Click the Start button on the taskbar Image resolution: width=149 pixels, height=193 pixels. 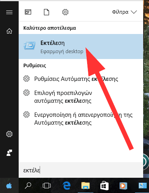(9, 186)
